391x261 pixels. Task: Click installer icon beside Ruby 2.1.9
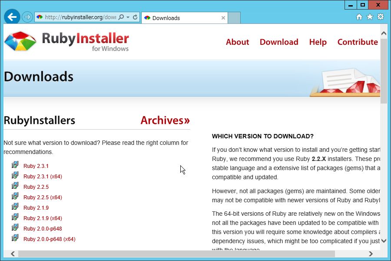click(x=15, y=206)
